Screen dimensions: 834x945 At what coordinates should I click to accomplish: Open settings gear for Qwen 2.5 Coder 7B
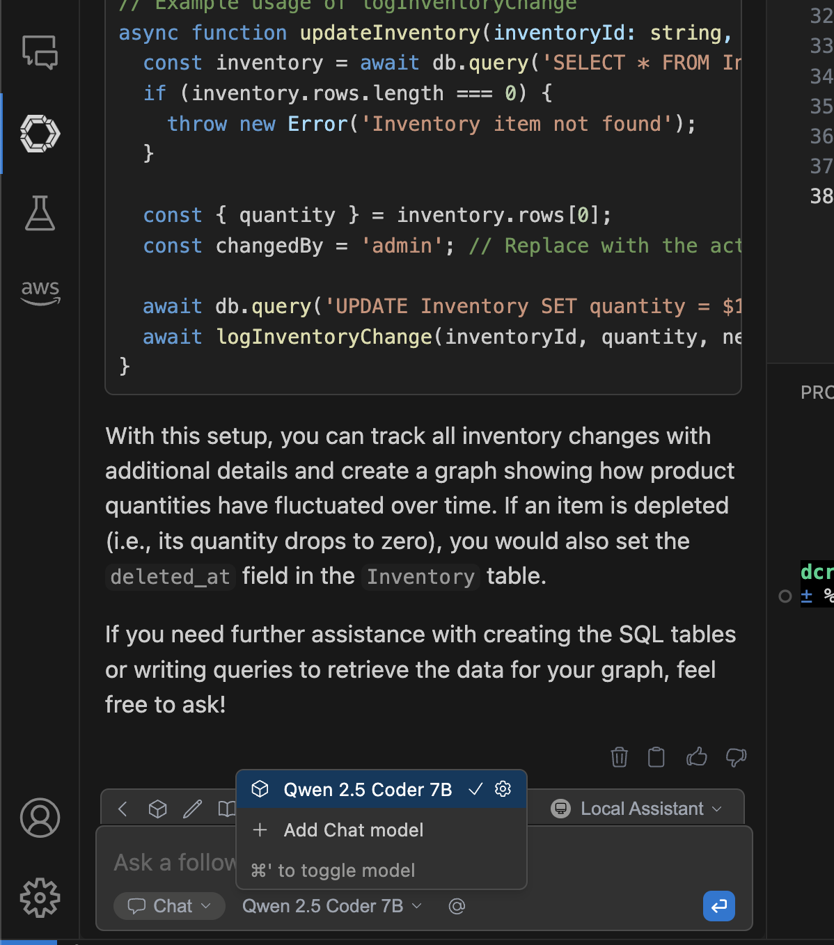pyautogui.click(x=503, y=789)
